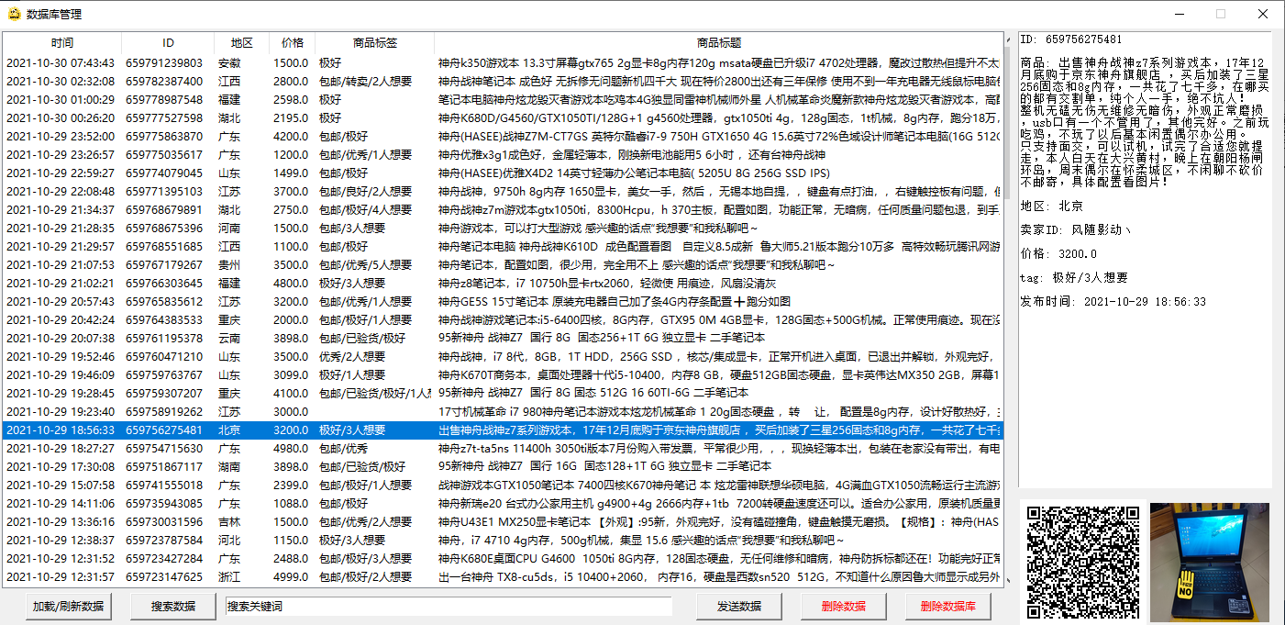Select row timed 2021-10-29 23:26:57

[x=503, y=155]
